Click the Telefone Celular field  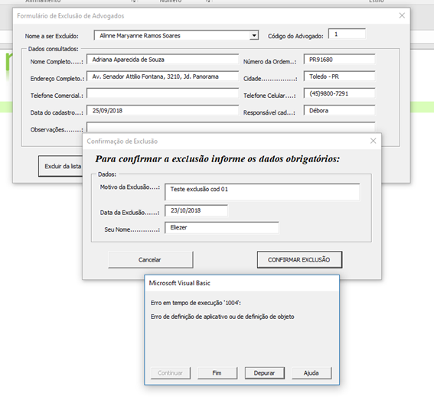[x=339, y=93]
